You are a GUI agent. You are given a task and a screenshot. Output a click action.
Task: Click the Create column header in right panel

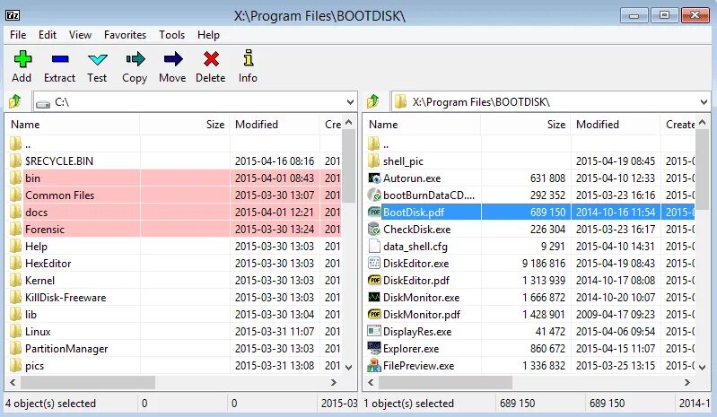678,125
